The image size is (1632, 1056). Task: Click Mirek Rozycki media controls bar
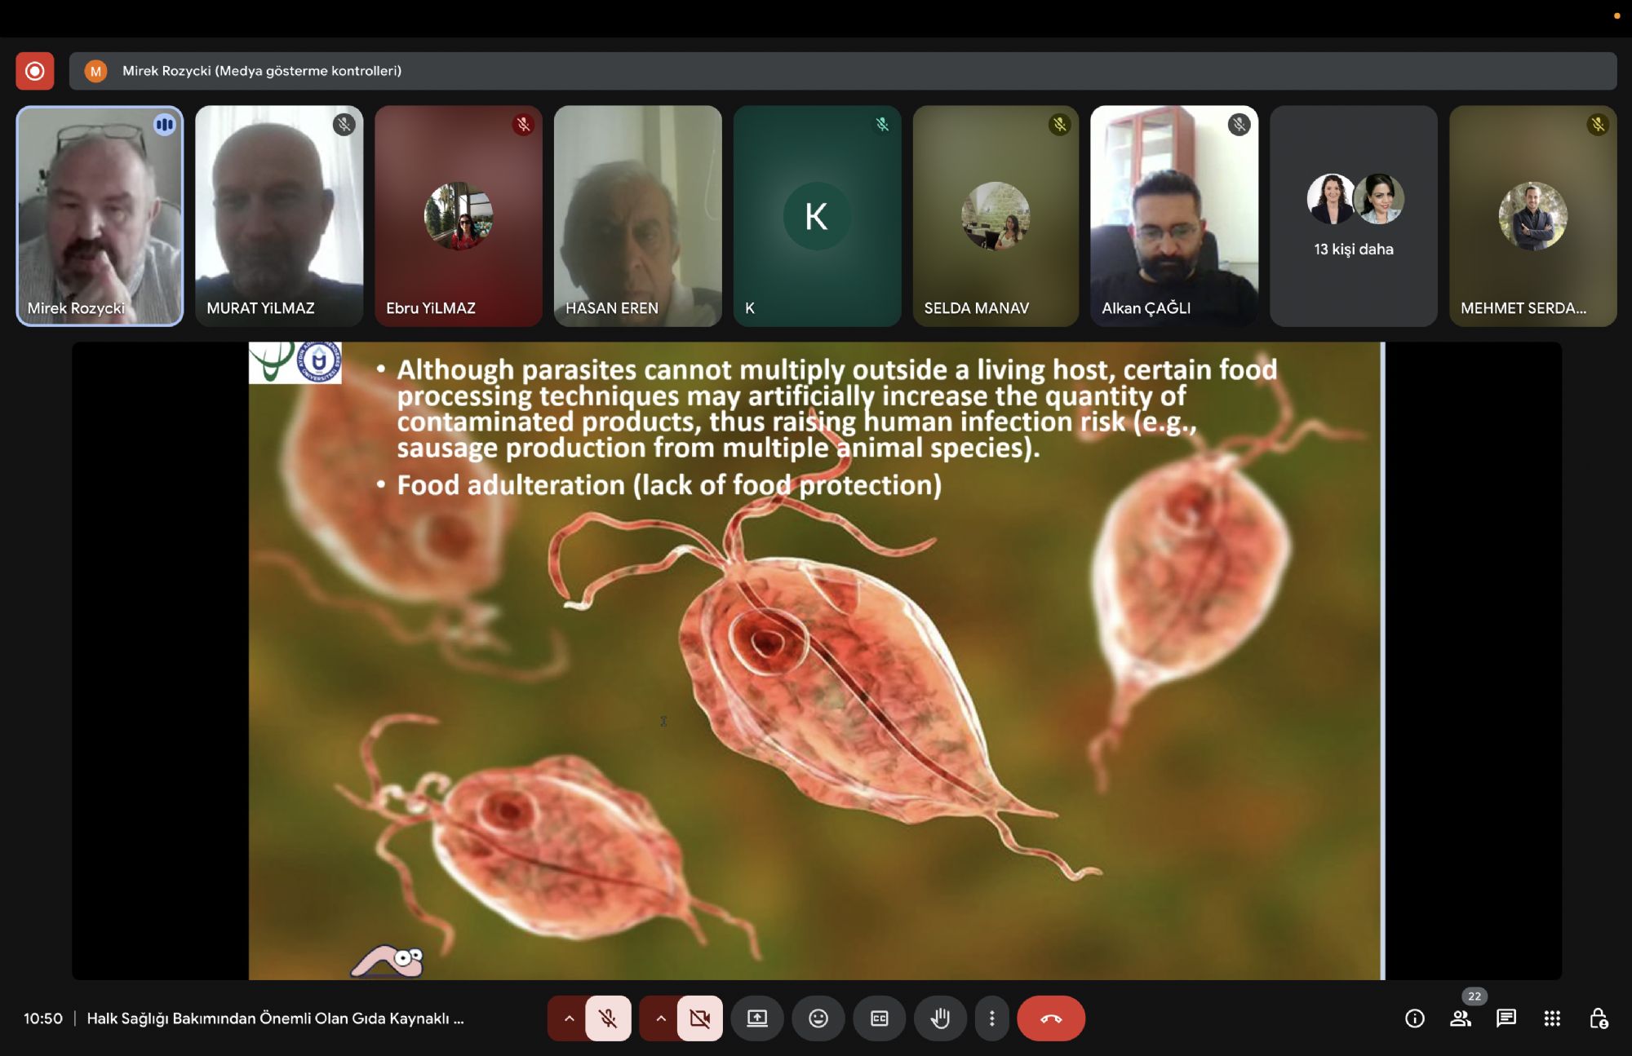[842, 71]
